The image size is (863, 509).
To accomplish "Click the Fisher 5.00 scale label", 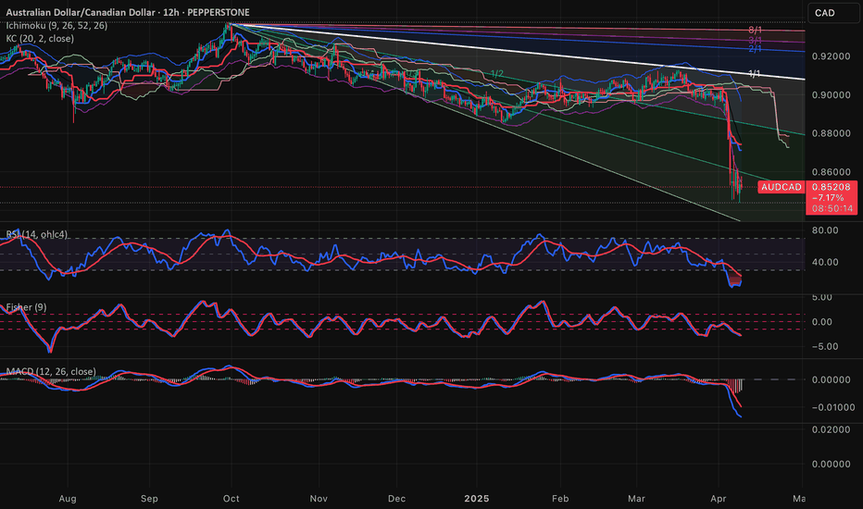I will (x=822, y=297).
